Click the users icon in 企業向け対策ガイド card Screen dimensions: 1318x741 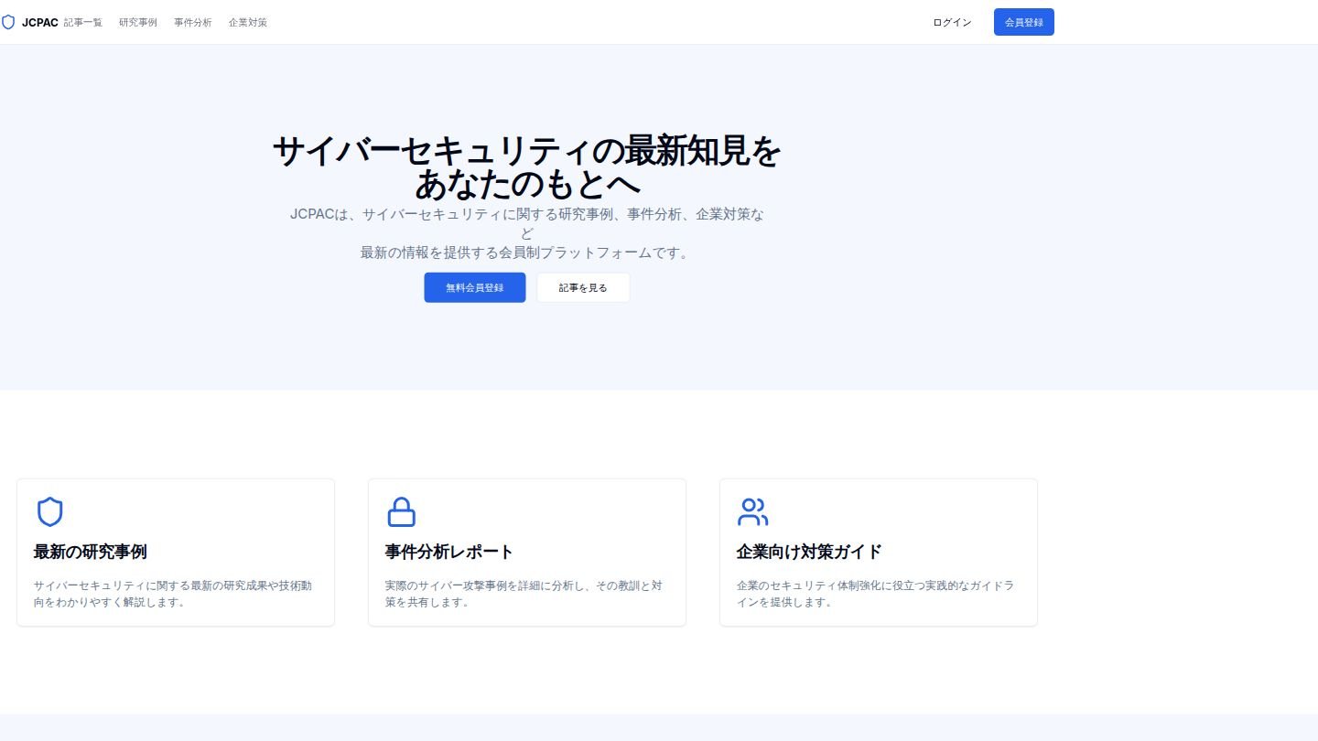[x=752, y=511]
